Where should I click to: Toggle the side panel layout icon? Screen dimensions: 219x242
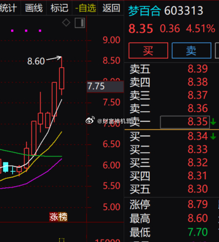(80, 23)
